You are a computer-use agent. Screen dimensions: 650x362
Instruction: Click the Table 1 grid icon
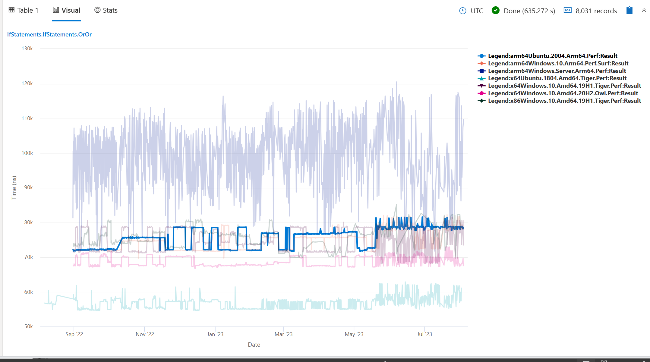pos(11,10)
